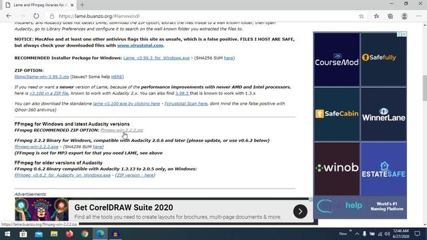Viewport: 427px width, 240px height.
Task: Open the ESTATESAFE ad tile
Action: point(384,169)
